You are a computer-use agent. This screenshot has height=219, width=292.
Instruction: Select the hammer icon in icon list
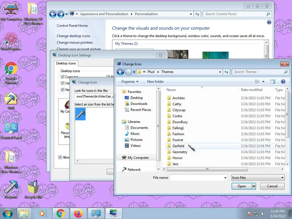tap(80, 114)
